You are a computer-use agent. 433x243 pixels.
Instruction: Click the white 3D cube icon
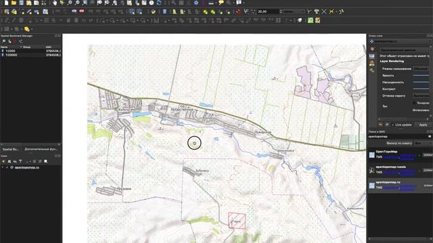tap(300, 20)
